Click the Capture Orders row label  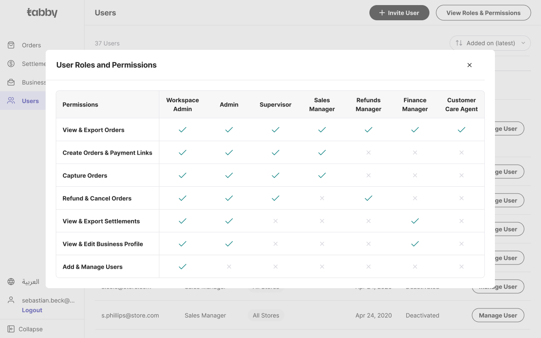click(85, 175)
